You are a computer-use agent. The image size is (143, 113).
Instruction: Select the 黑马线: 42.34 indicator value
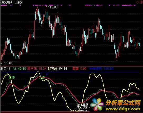[37, 68]
